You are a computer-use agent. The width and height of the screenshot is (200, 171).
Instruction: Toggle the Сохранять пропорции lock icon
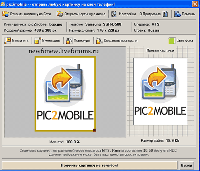pyautogui.click(x=100, y=41)
